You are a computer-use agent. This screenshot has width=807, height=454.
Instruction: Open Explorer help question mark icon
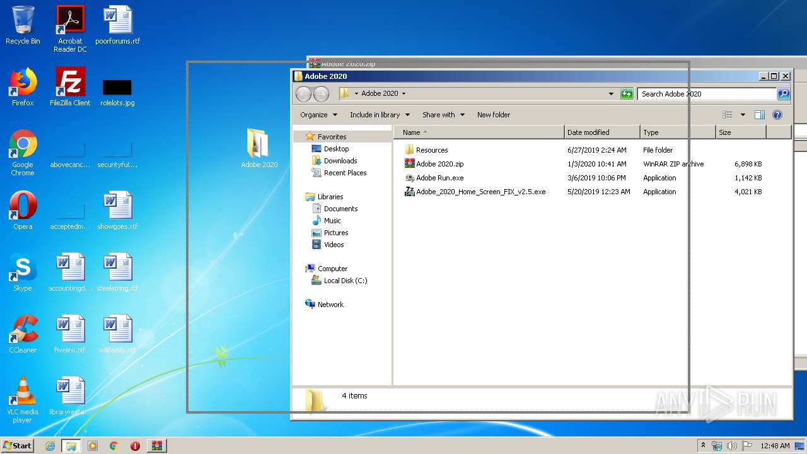click(x=777, y=115)
